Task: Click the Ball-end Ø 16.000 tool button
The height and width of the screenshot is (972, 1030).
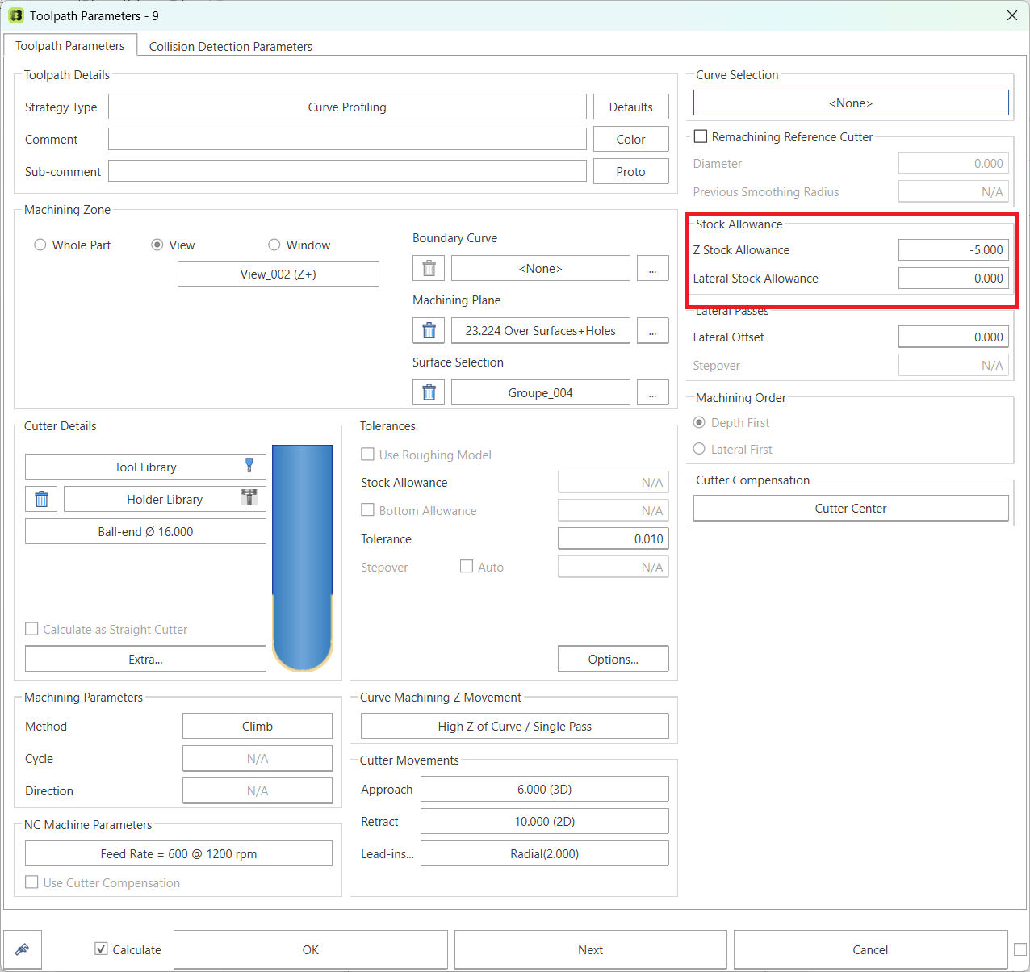Action: click(145, 531)
